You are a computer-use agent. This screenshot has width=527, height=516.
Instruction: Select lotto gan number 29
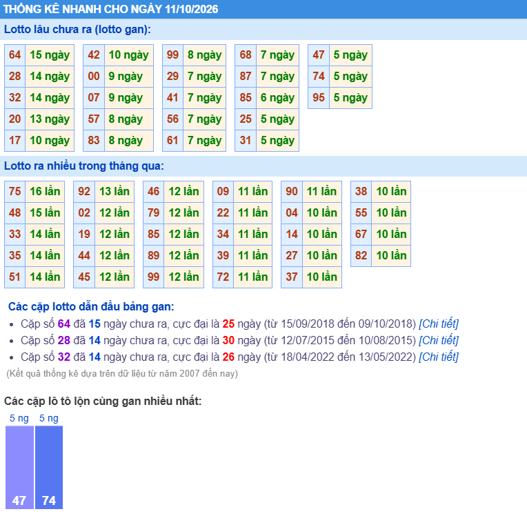(172, 77)
